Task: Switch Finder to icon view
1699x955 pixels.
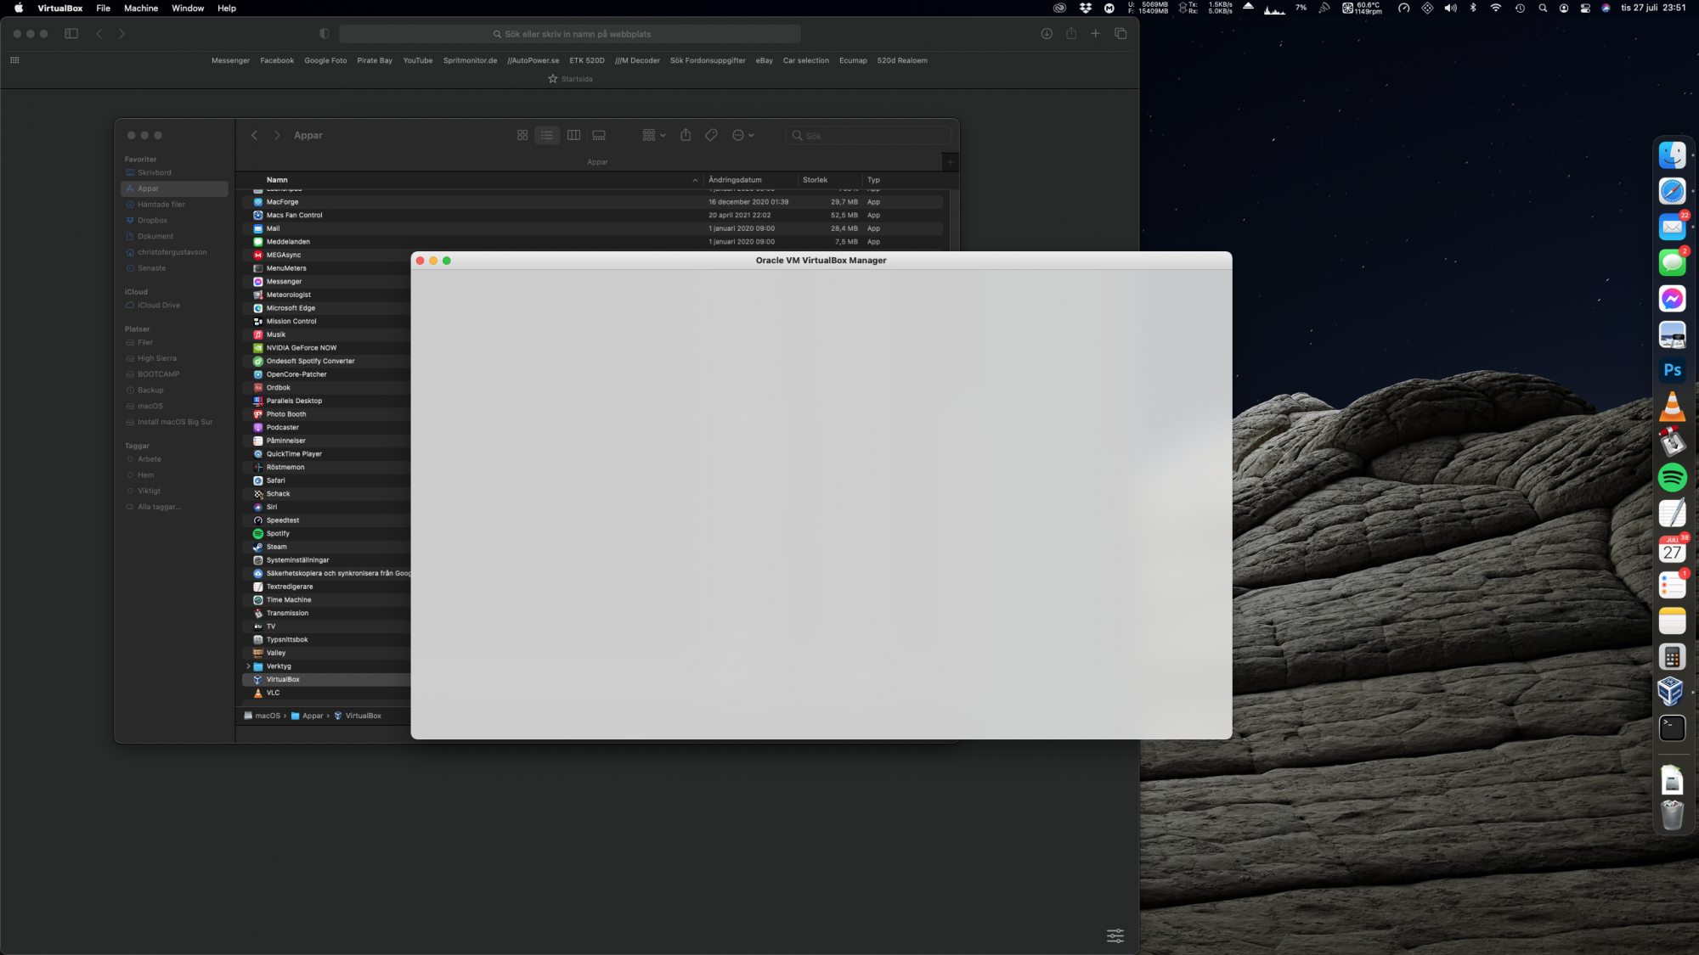Action: point(522,135)
